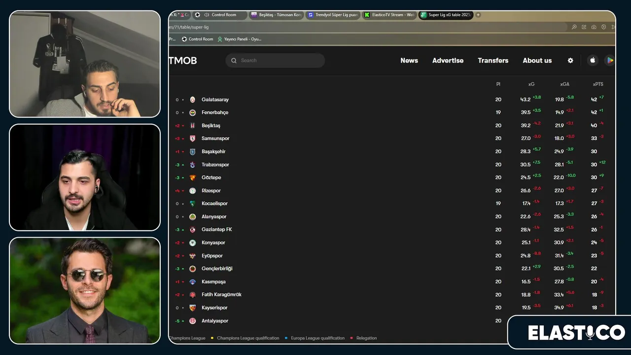Viewport: 631px width, 355px height.
Task: Select the top webcam feed of the streamer
Action: tap(85, 64)
